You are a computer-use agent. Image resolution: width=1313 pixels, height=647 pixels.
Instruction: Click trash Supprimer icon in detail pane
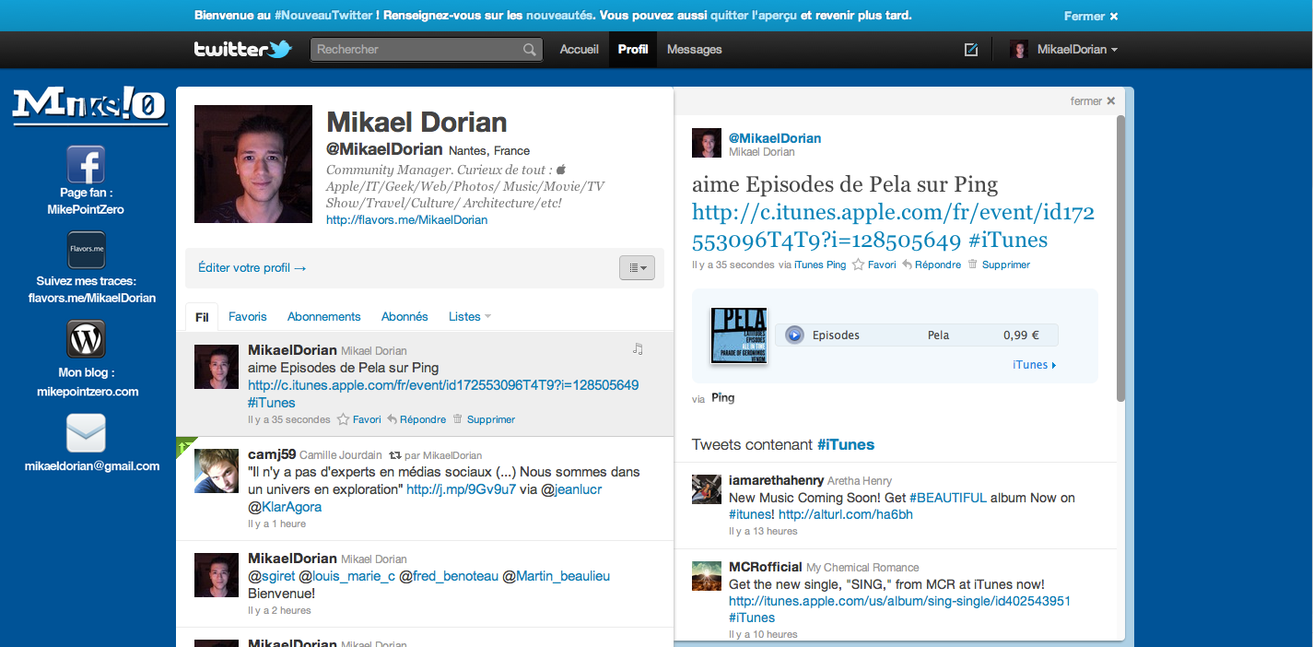tap(973, 265)
